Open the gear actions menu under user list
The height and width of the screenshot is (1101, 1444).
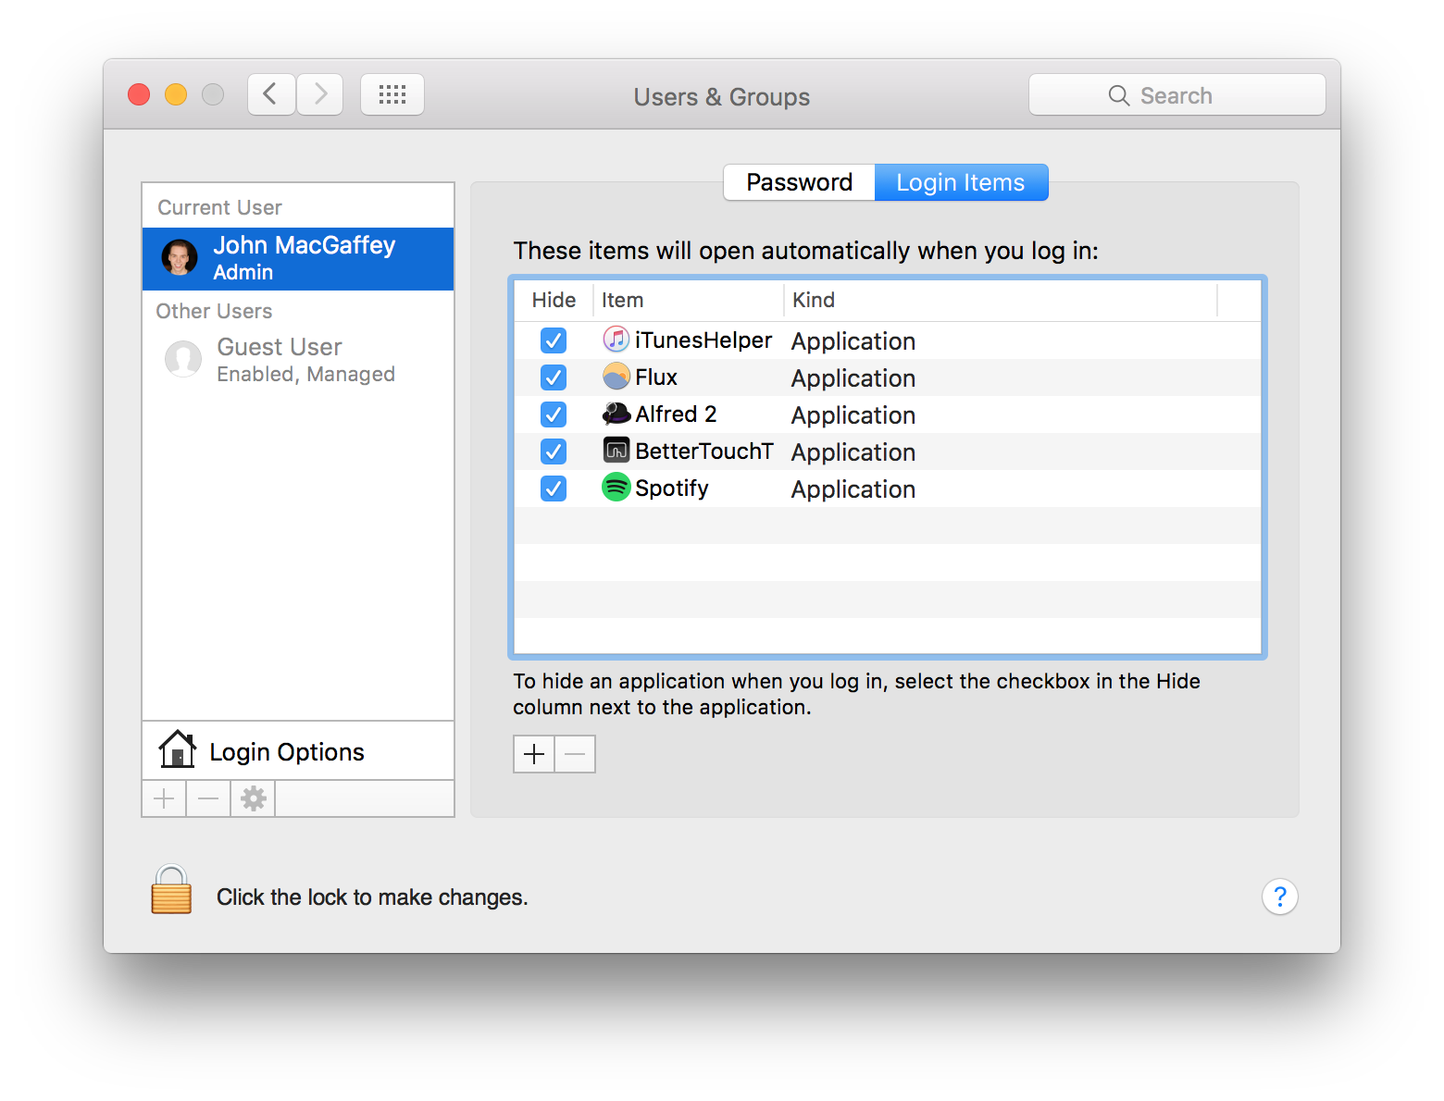point(254,798)
